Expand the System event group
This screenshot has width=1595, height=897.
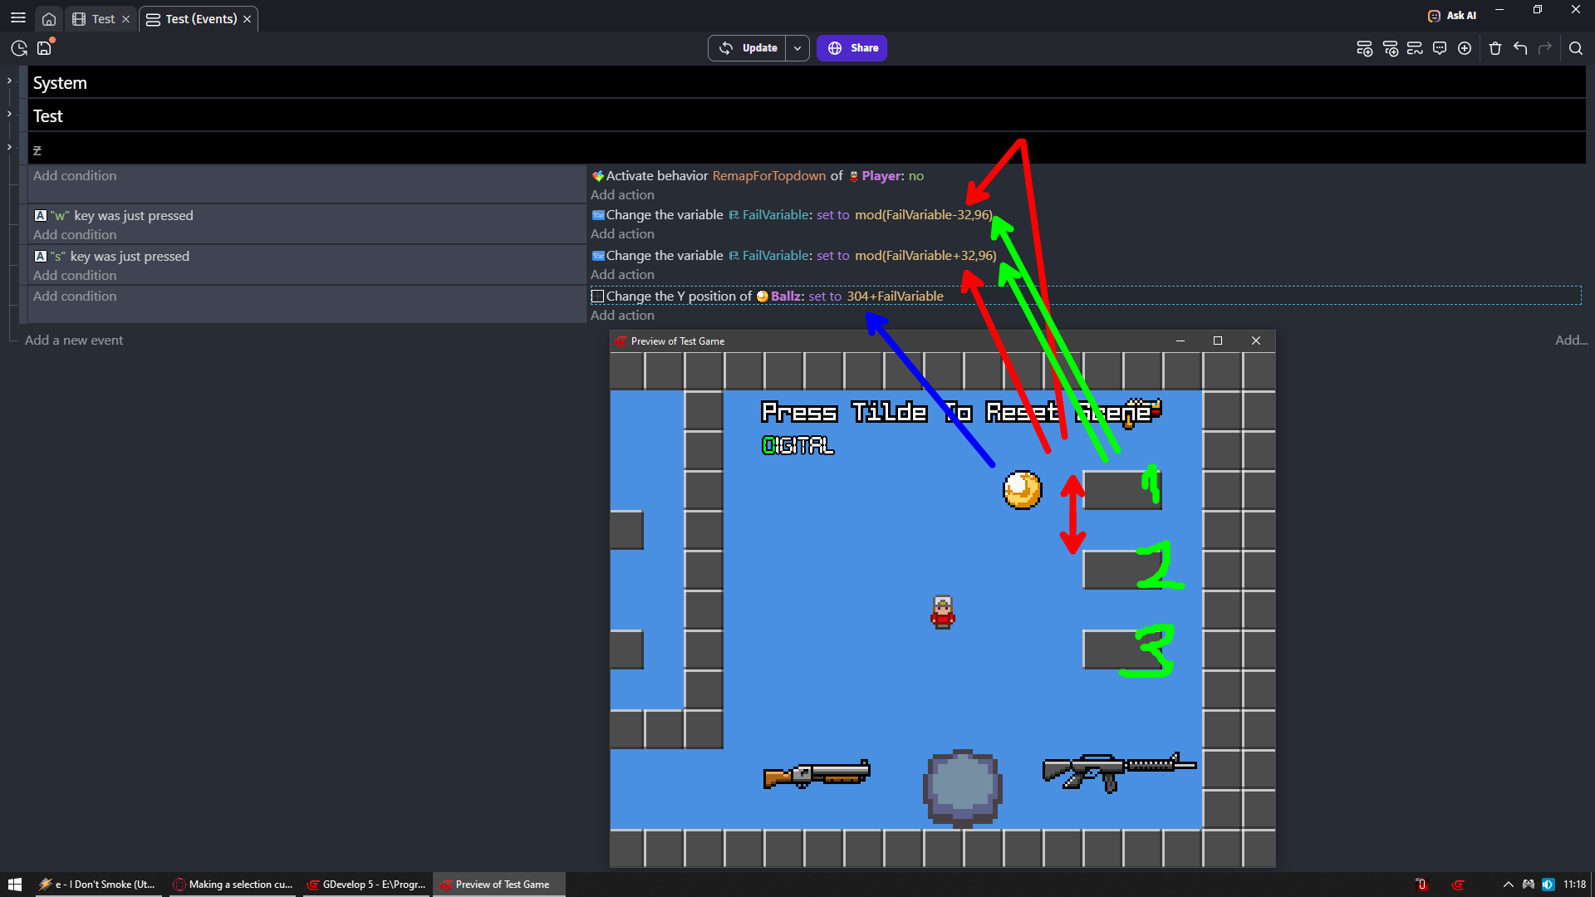click(x=9, y=81)
